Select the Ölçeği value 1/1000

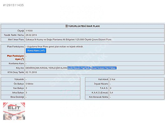(x=29, y=31)
